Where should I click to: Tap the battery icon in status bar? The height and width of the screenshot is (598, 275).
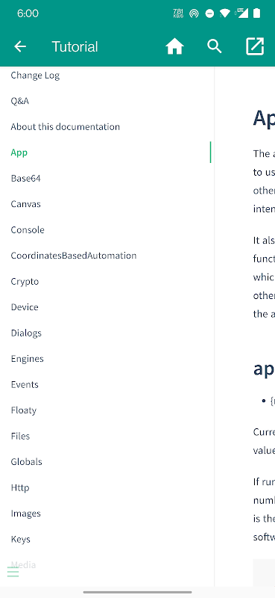pos(257,13)
